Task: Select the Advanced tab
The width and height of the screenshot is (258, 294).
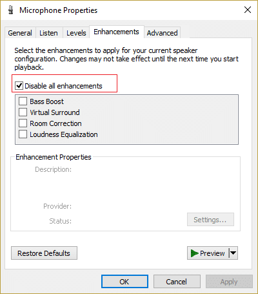Action: point(163,33)
